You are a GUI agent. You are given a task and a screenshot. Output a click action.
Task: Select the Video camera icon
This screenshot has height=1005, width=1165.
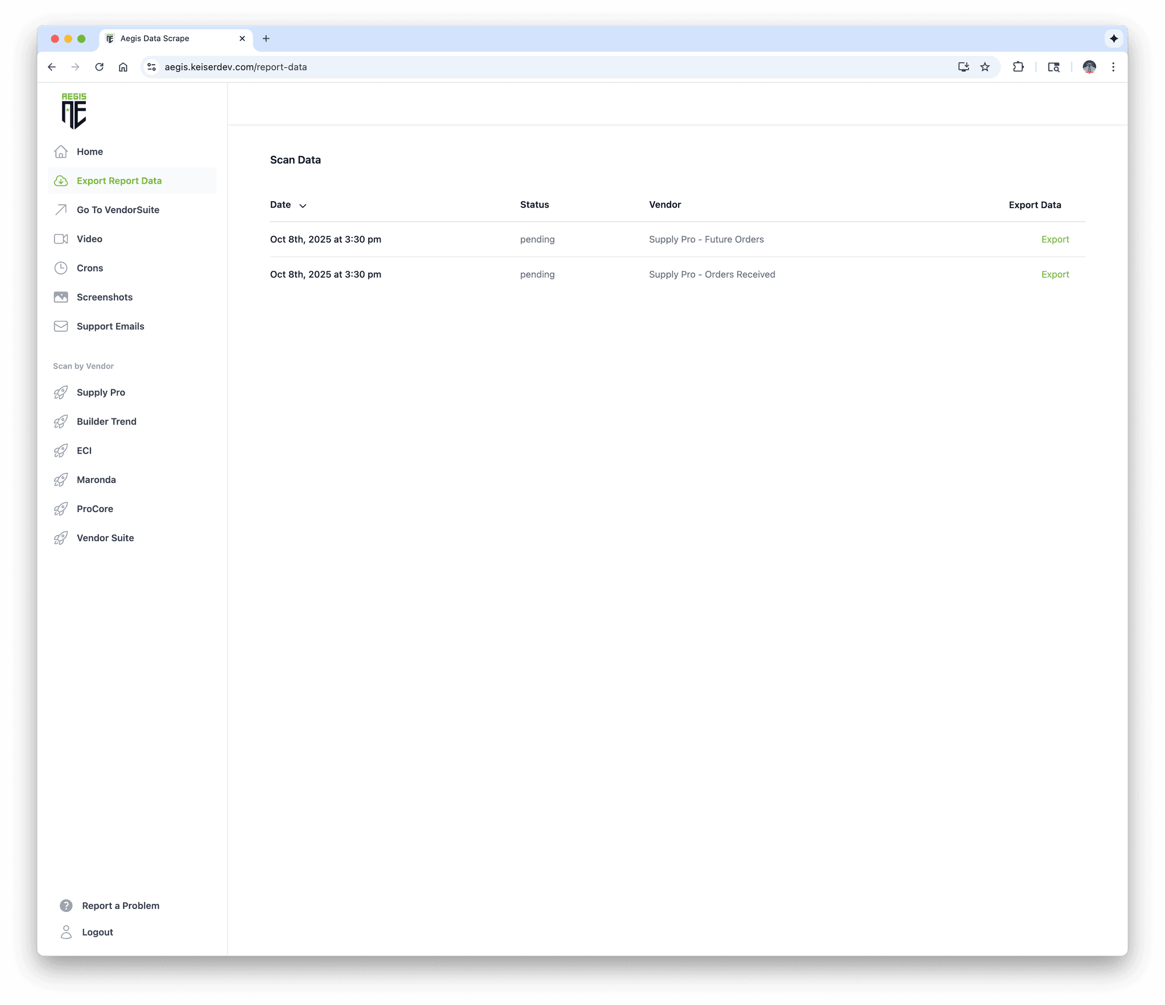click(61, 239)
